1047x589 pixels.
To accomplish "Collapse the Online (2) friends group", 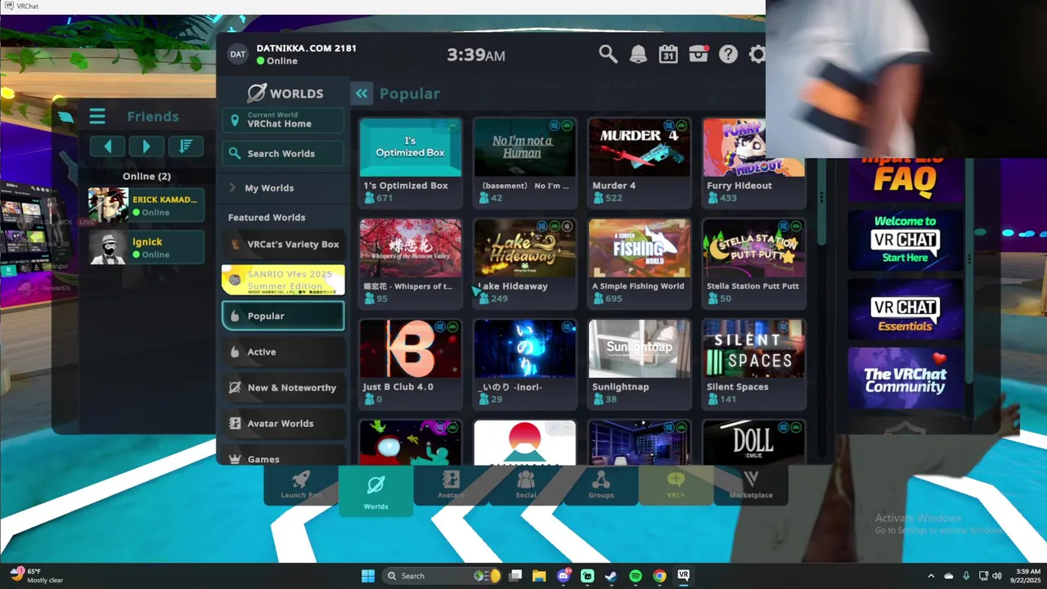I will [146, 176].
